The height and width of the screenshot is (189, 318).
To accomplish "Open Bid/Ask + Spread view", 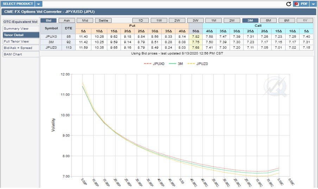I will click(18, 48).
